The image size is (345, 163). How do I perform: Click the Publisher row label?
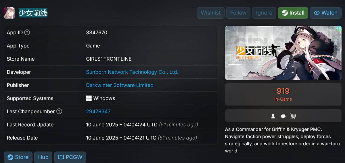(18, 85)
